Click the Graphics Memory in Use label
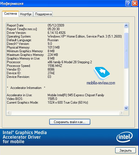The image size is (139, 155). click(x=23, y=58)
